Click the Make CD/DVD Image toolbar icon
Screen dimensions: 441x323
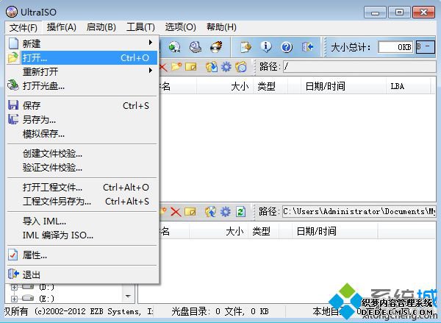[196, 47]
